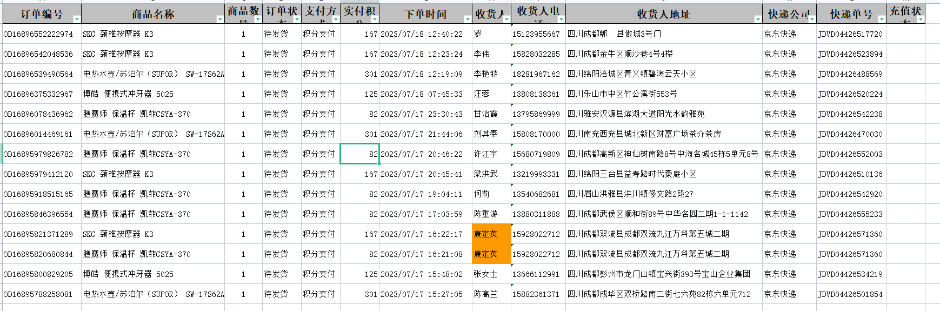Viewport: 940px width, 311px height.
Task: Click recipient name cell 何莉
Action: pos(491,194)
